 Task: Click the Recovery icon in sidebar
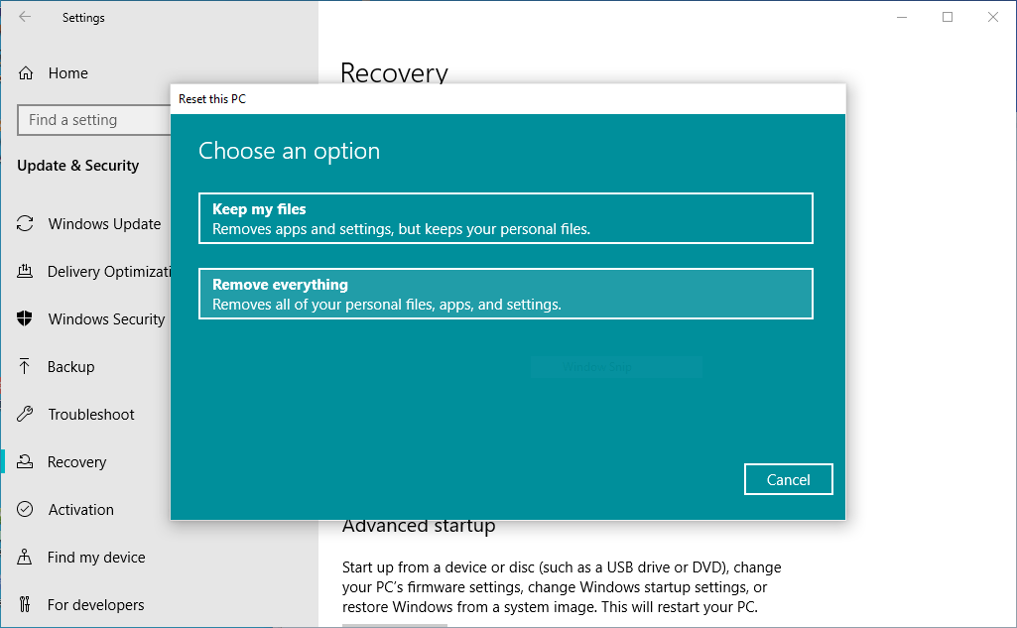pos(24,461)
